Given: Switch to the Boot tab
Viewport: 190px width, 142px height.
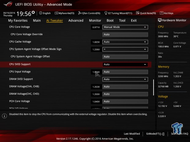Looking at the screenshot, I should (x=110, y=20).
